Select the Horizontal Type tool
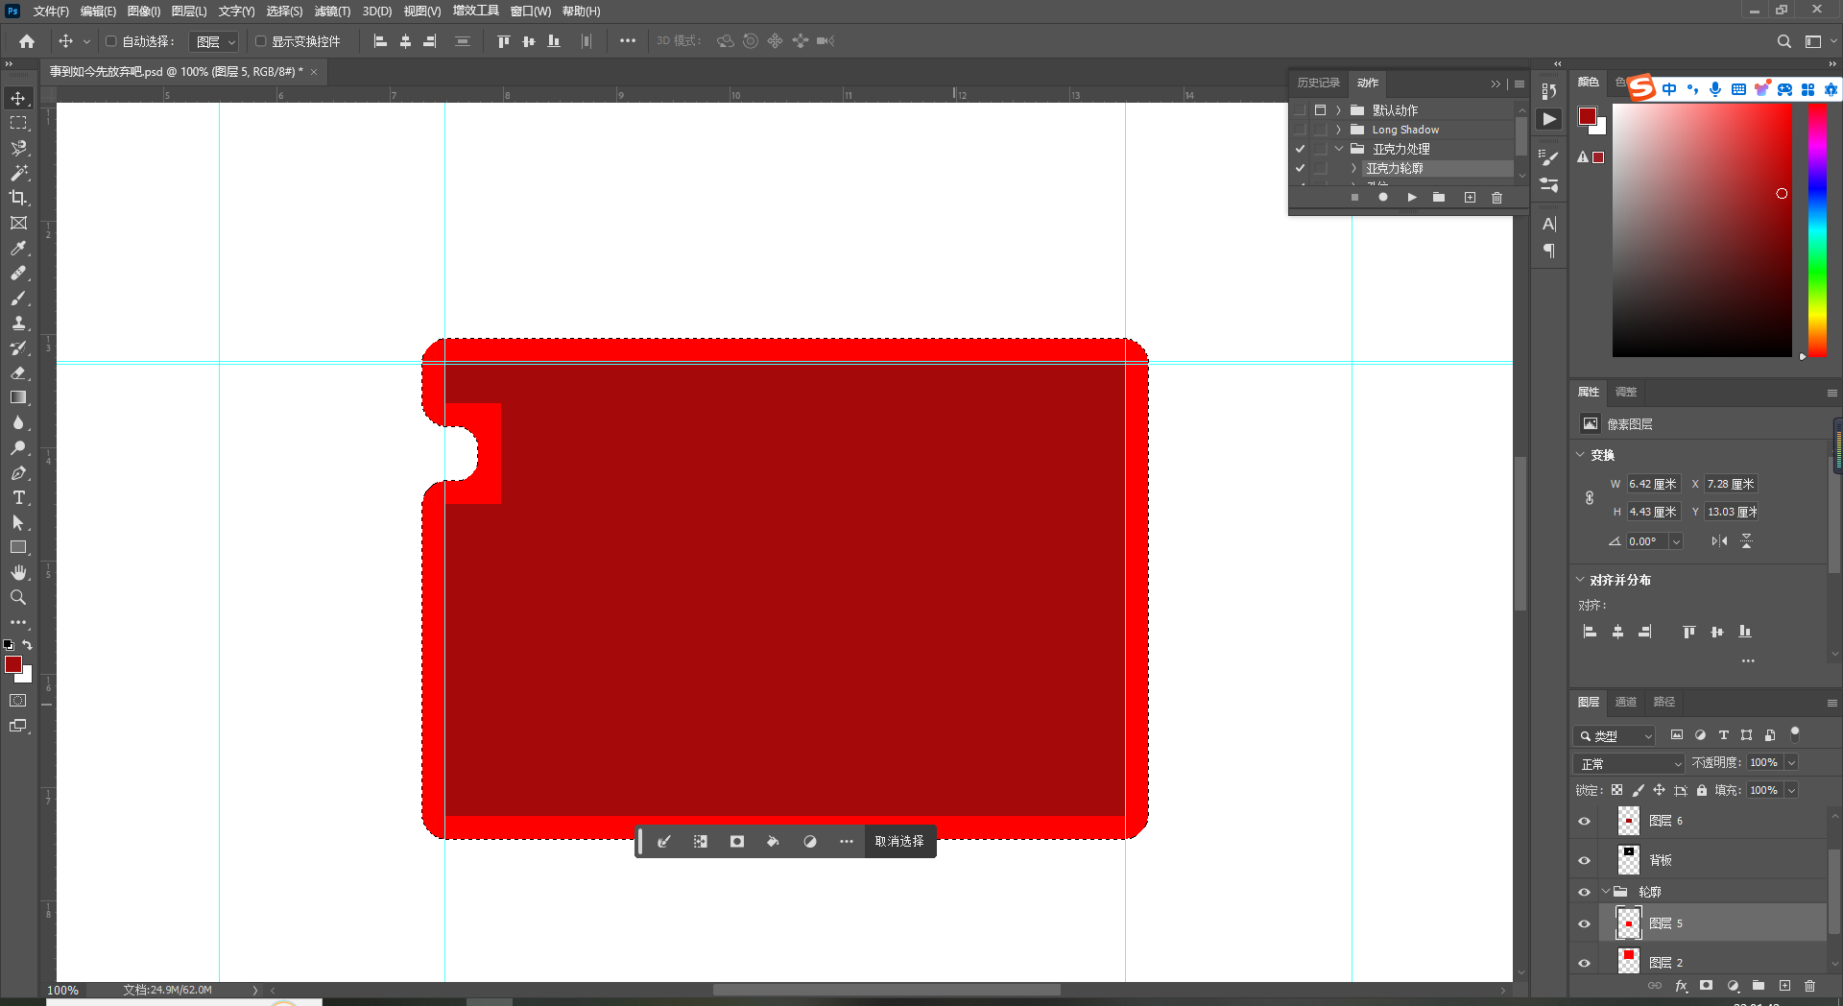The width and height of the screenshot is (1843, 1006). click(x=18, y=497)
